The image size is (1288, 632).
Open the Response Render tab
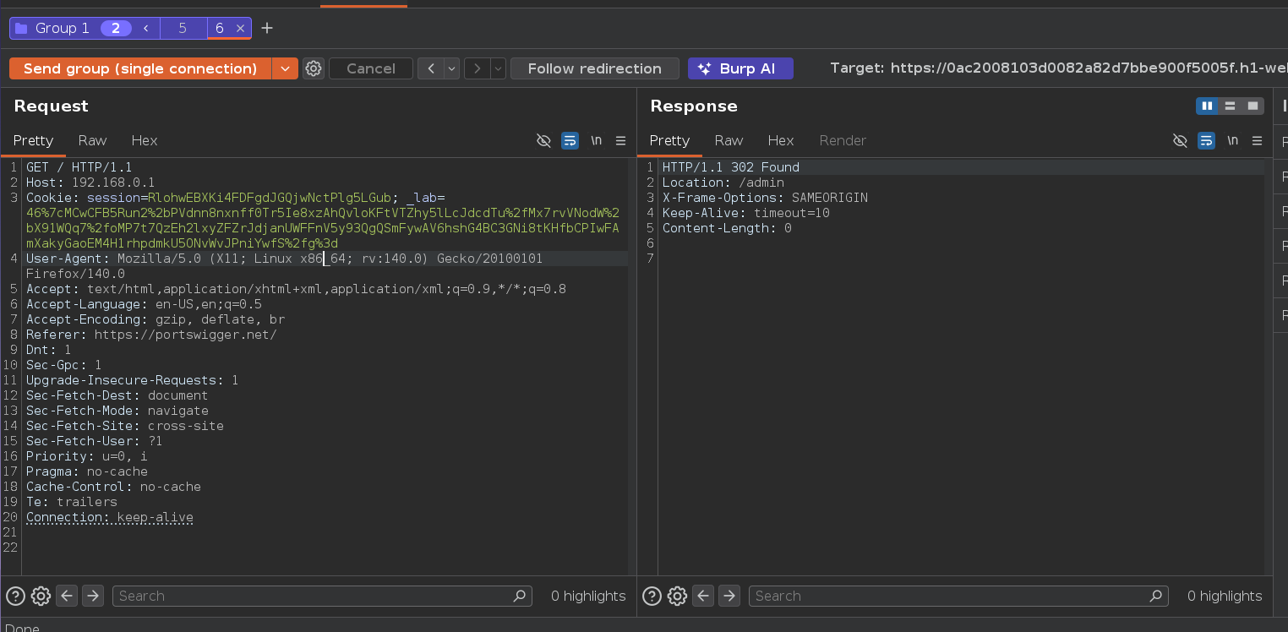pyautogui.click(x=843, y=140)
